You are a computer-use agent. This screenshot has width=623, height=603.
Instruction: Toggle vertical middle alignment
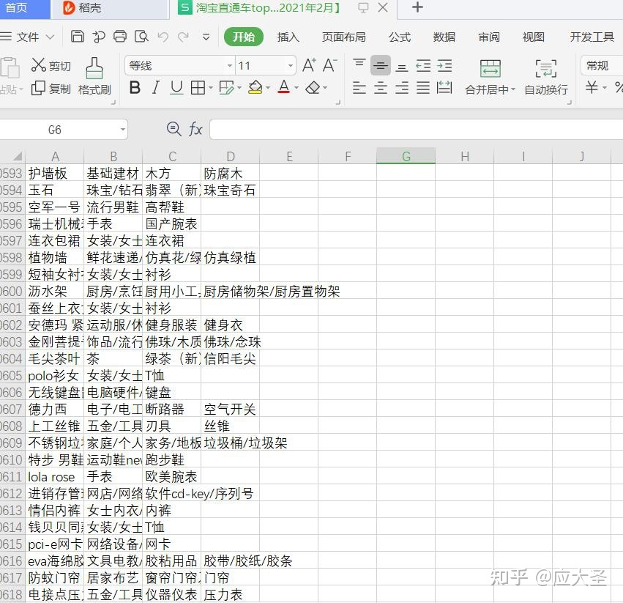[381, 65]
